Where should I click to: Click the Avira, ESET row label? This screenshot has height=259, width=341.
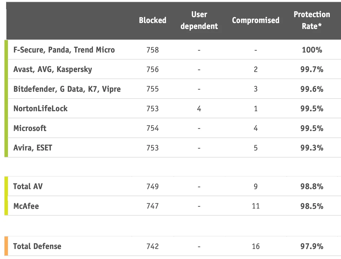[33, 147]
